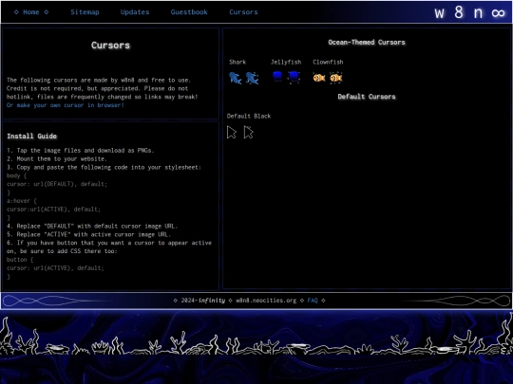Click 'w8n8.neocities.org' text in footer

coord(266,301)
